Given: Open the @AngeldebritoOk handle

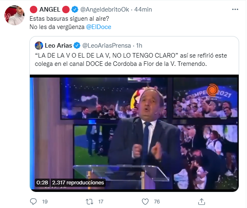Looking at the screenshot, I should [104, 10].
